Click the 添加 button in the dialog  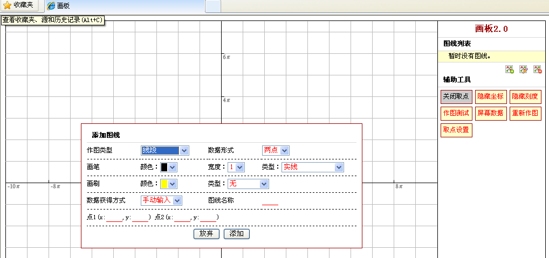236,234
